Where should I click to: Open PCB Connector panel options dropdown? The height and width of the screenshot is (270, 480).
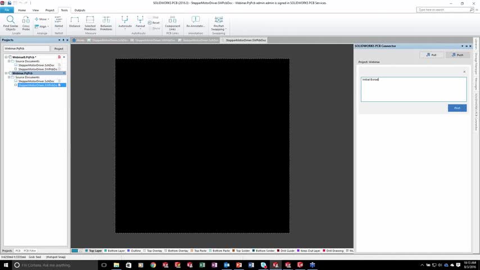click(x=462, y=46)
